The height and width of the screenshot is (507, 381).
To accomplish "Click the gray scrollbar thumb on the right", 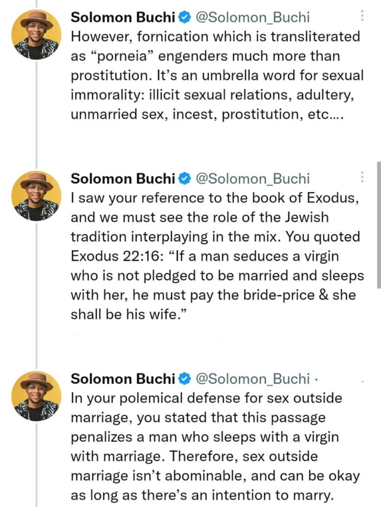I will (379, 225).
